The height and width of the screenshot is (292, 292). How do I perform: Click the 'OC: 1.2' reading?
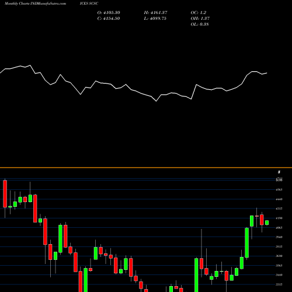(x=199, y=13)
